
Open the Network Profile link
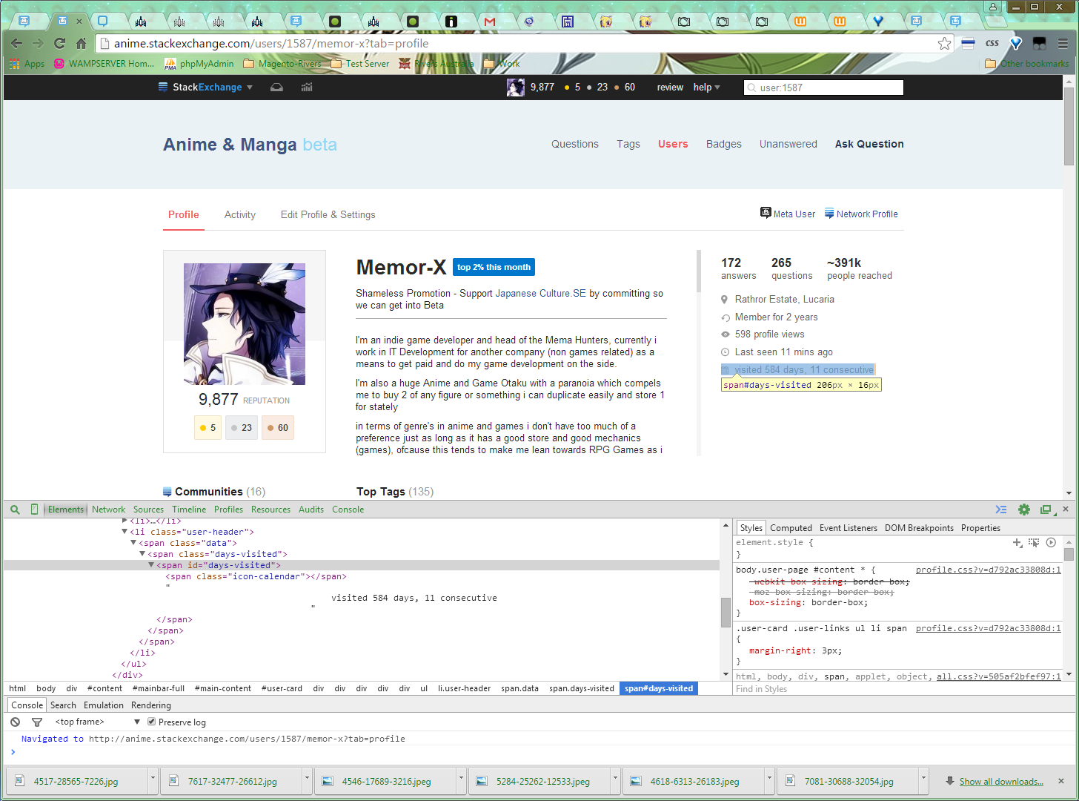coord(861,214)
